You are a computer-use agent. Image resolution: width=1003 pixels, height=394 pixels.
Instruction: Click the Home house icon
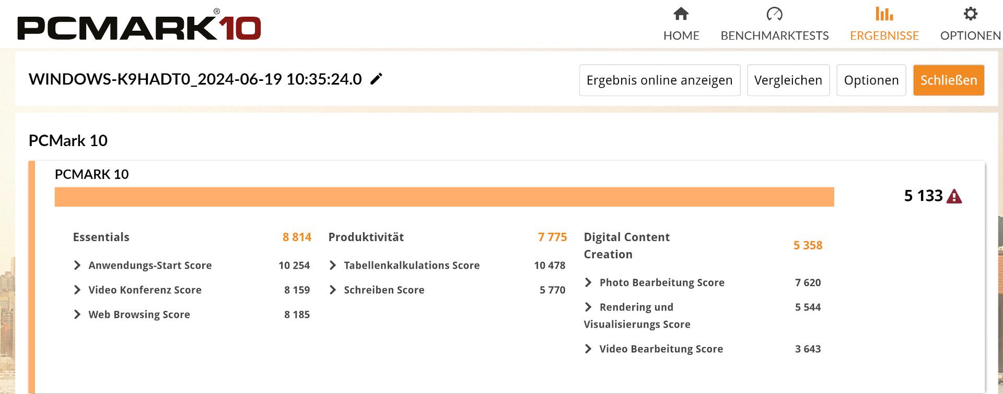pyautogui.click(x=681, y=14)
